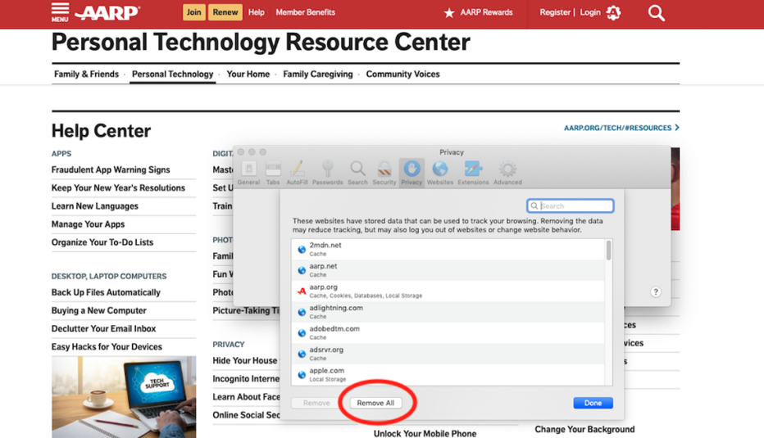Image resolution: width=764 pixels, height=438 pixels.
Task: Click the Tech Support laptop thumbnail
Action: pos(124,397)
